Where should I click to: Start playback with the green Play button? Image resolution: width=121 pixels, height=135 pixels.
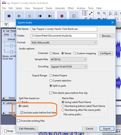pyautogui.click(x=19, y=16)
